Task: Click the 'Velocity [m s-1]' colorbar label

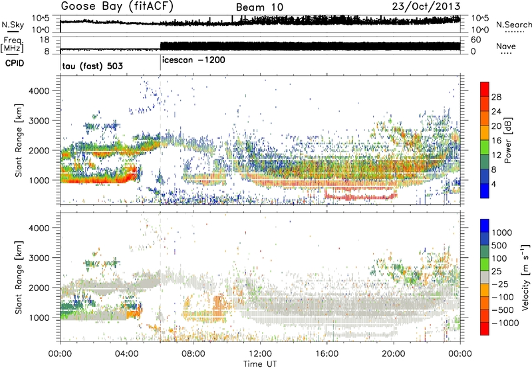Action: [525, 277]
